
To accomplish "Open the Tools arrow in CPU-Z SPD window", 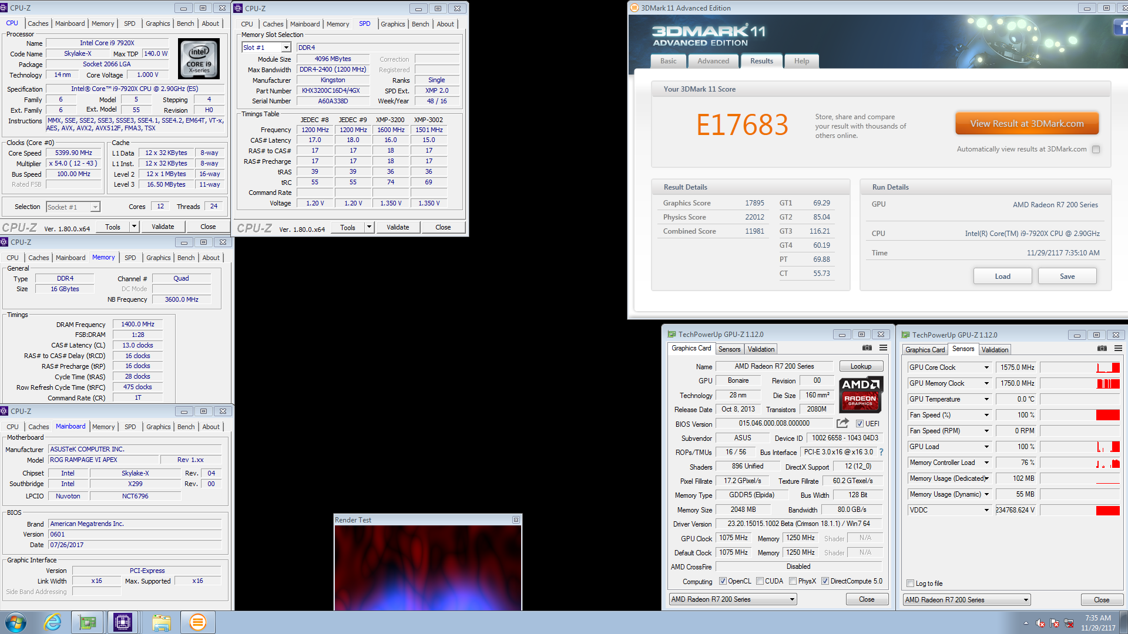I will 369,227.
